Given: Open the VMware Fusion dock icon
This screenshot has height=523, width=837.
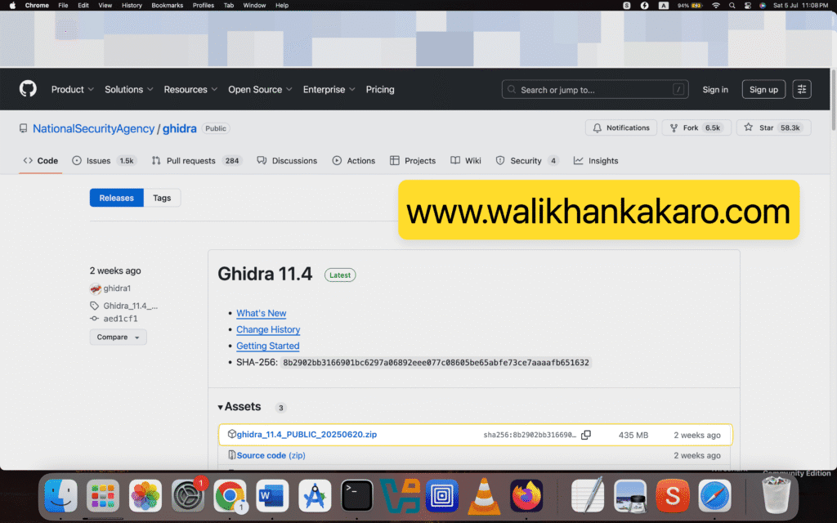Looking at the screenshot, I should pos(399,495).
